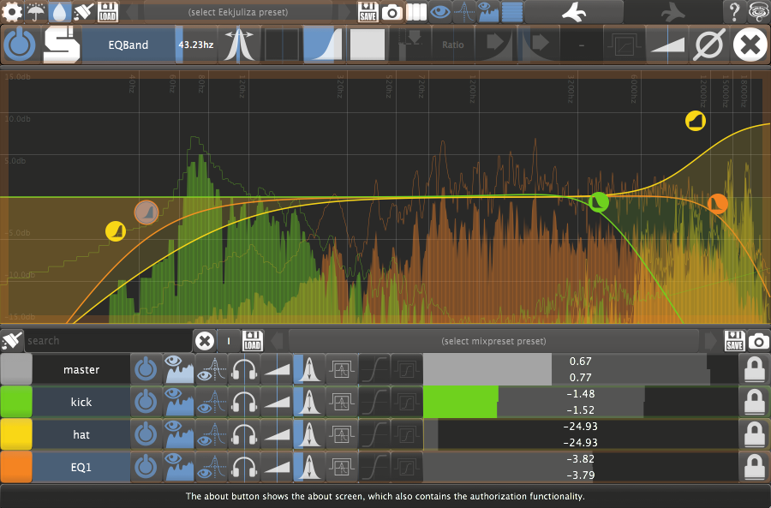This screenshot has width=771, height=508.
Task: Open the mixpreset preset selector
Action: point(493,340)
